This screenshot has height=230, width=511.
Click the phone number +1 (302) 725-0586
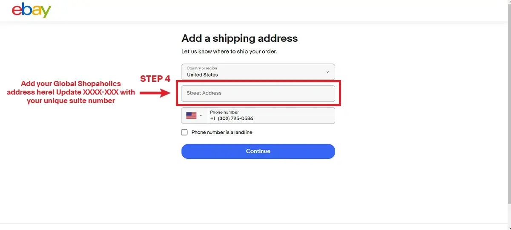(x=232, y=118)
